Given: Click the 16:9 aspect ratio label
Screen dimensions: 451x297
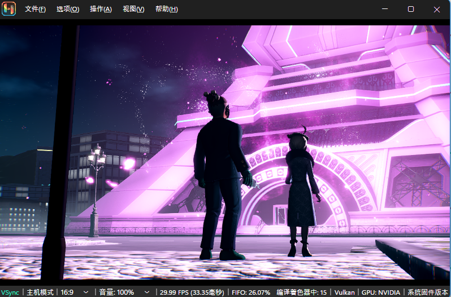Looking at the screenshot, I should click(67, 292).
